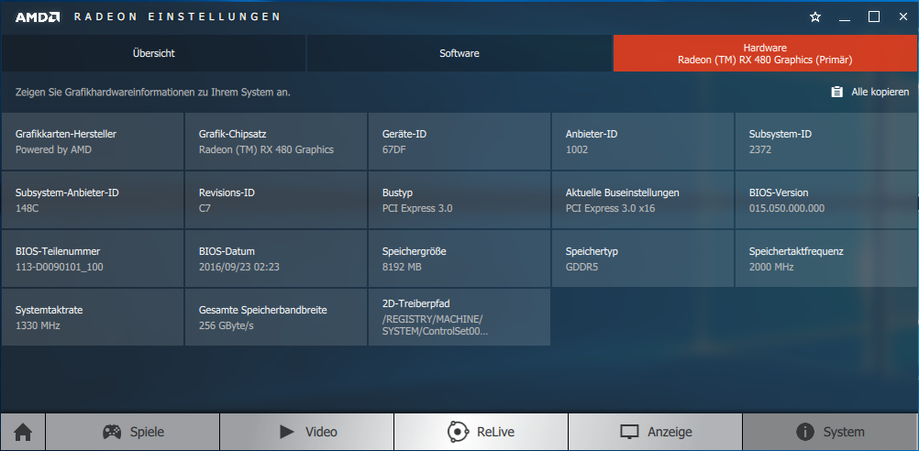Select the Grafikkarten-Hersteller tile
The image size is (919, 451).
[x=93, y=141]
